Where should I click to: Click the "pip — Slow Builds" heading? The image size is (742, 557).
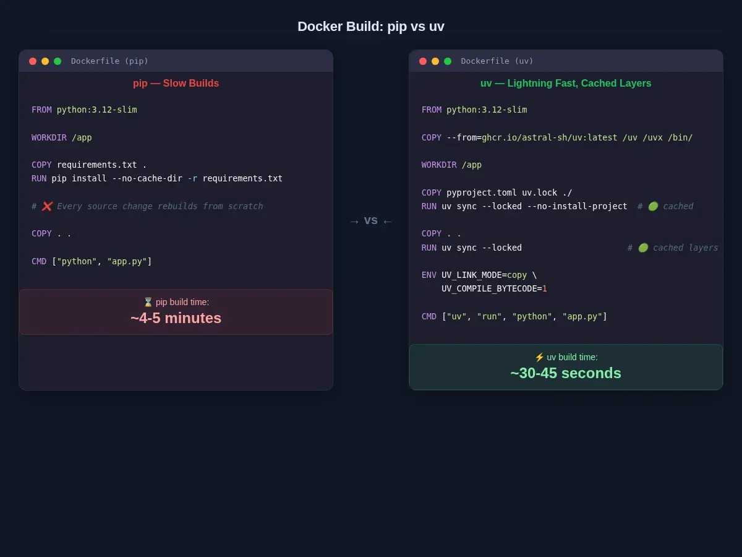click(176, 83)
